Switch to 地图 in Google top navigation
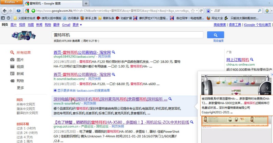The image size is (273, 143). [x=31, y=25]
